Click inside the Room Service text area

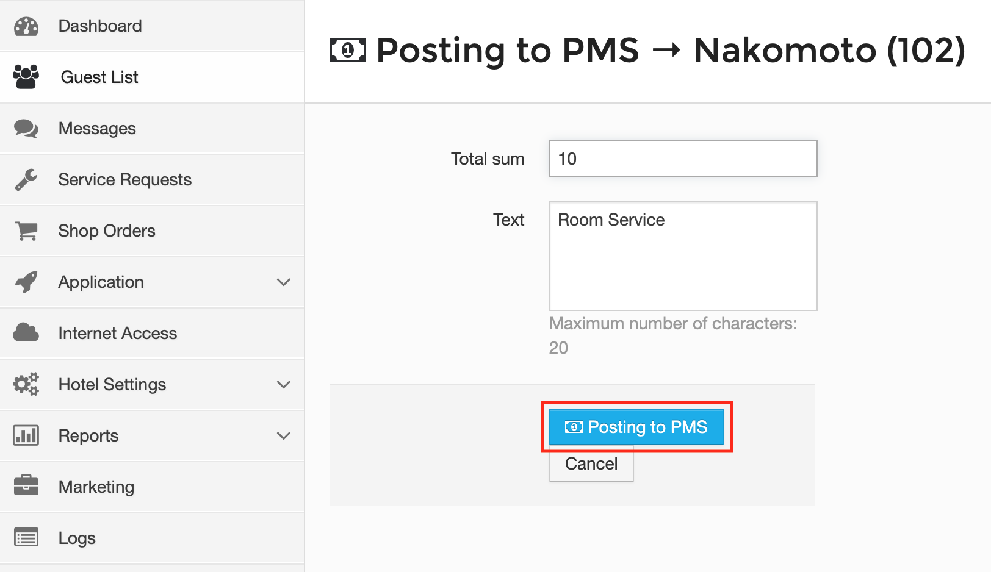(x=683, y=256)
